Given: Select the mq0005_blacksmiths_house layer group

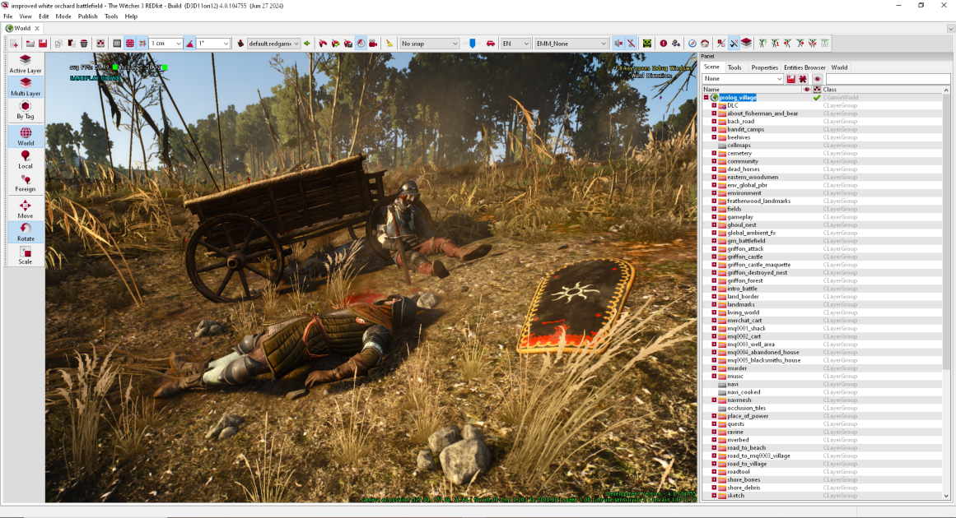Looking at the screenshot, I should [763, 360].
